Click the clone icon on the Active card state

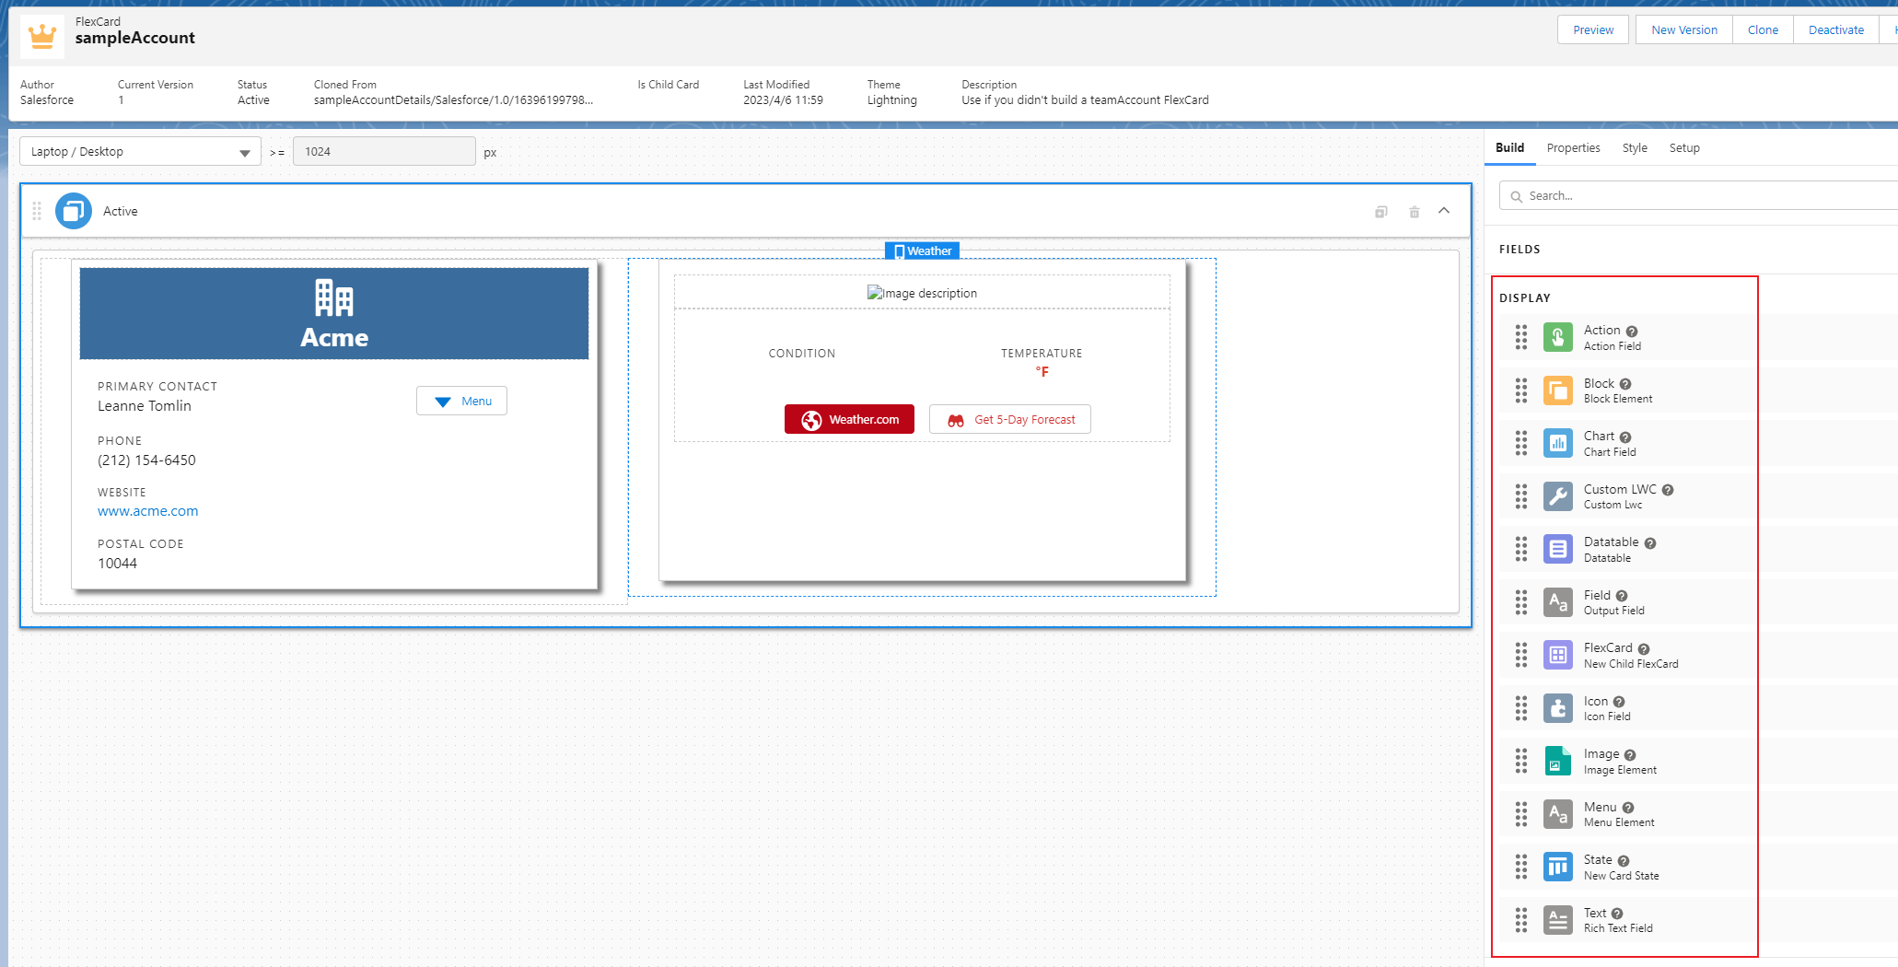point(1380,211)
